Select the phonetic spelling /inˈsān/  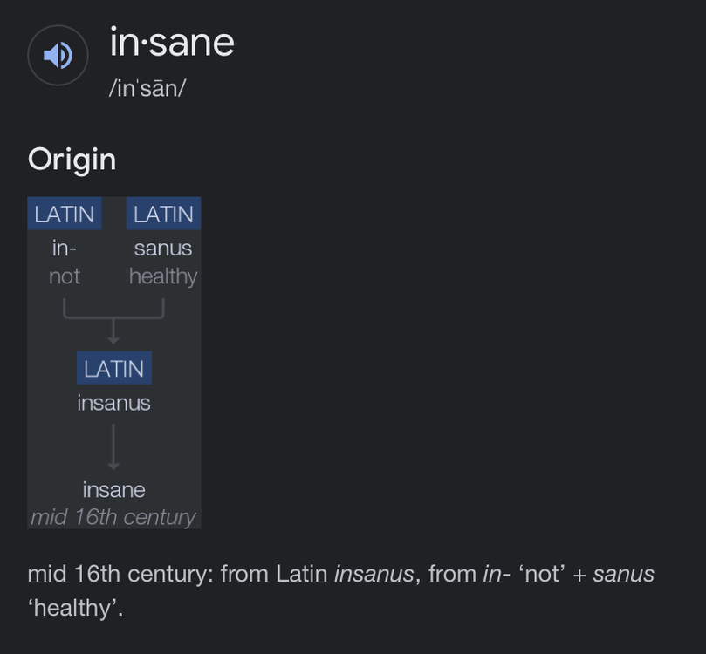[147, 88]
